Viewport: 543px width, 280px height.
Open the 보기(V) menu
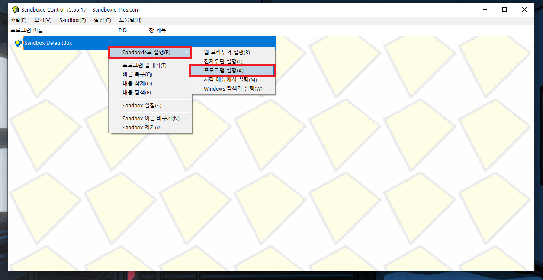click(x=43, y=20)
